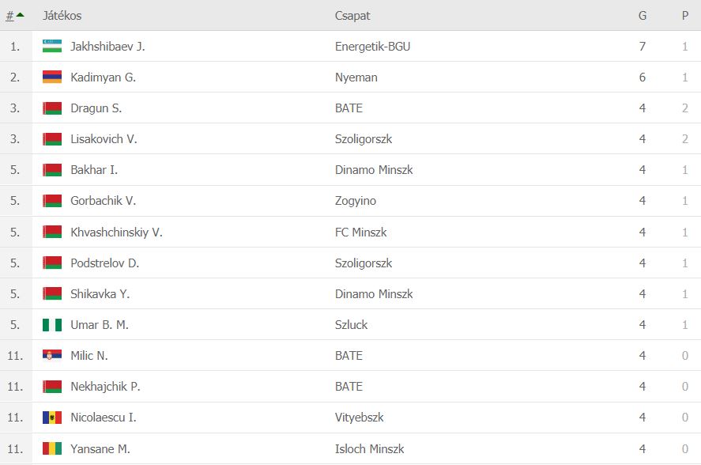Open player Khvashchinskiy V. profile

116,232
